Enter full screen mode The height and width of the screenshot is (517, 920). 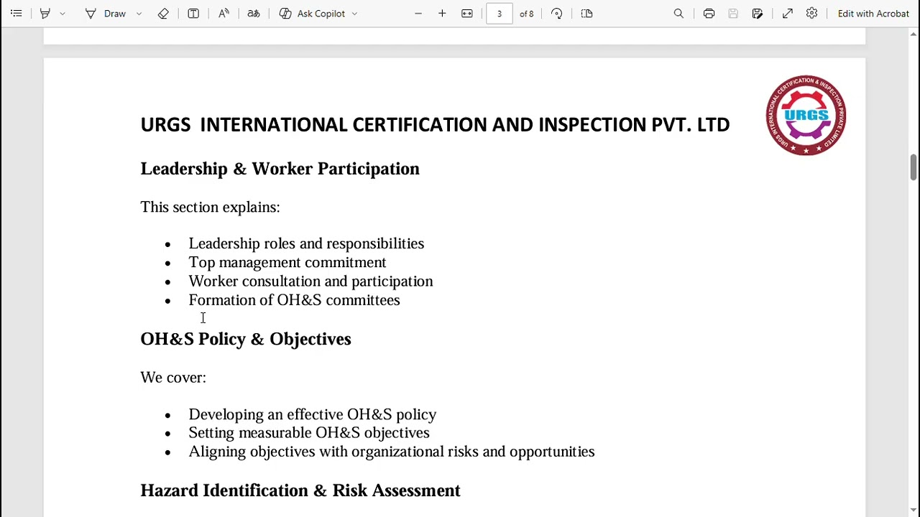tap(788, 14)
